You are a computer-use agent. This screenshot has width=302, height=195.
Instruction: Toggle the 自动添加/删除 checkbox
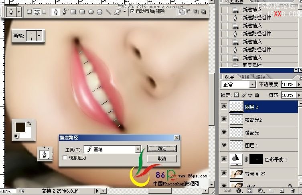pyautogui.click(x=132, y=12)
